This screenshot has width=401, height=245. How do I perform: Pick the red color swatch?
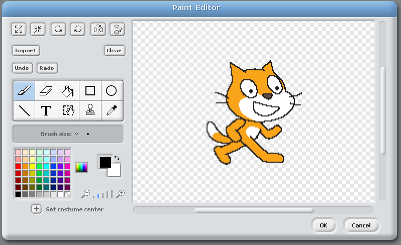pyautogui.click(x=18, y=166)
